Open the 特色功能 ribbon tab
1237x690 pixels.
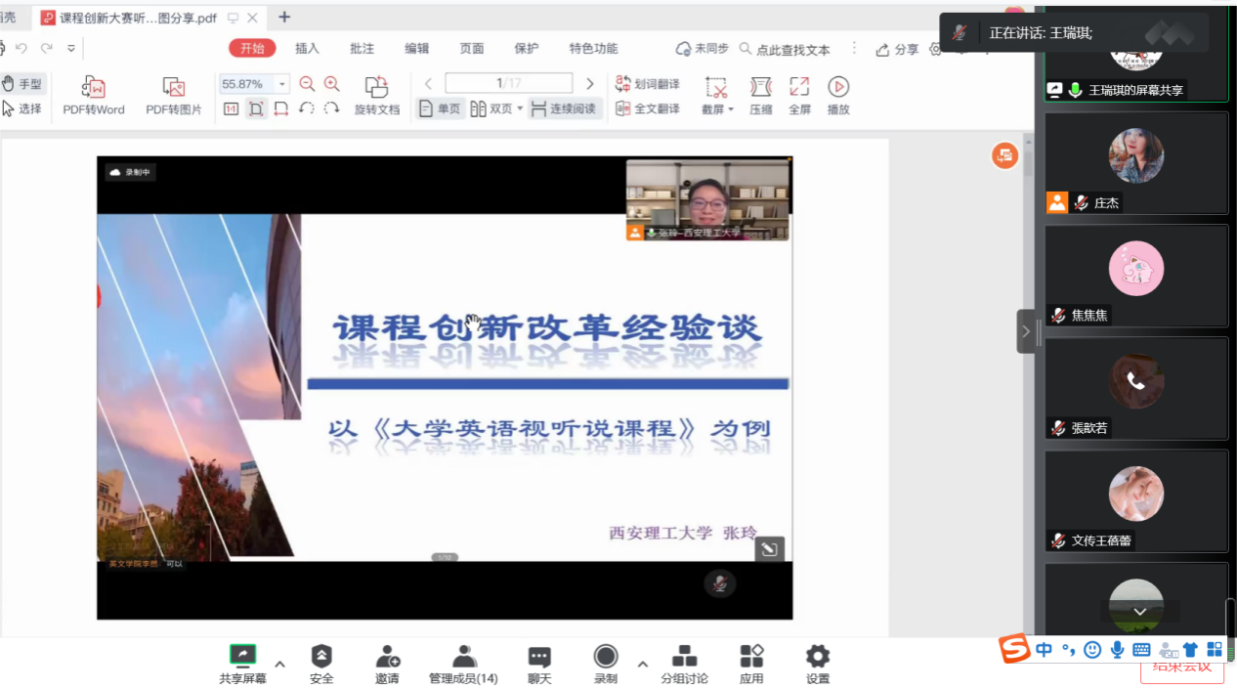[x=594, y=49]
